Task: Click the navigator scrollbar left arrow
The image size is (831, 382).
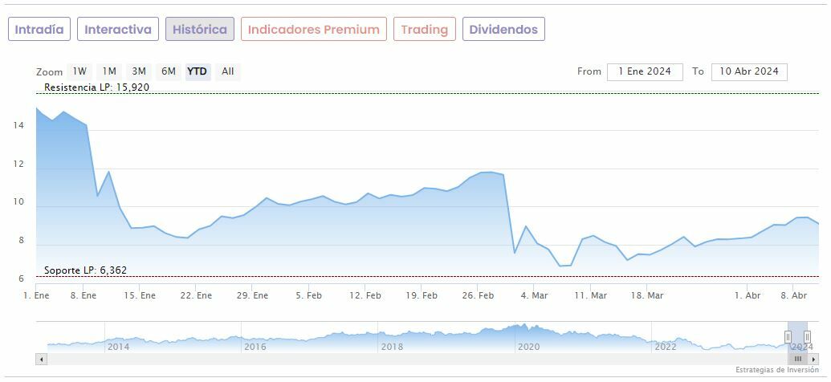Action: point(41,359)
